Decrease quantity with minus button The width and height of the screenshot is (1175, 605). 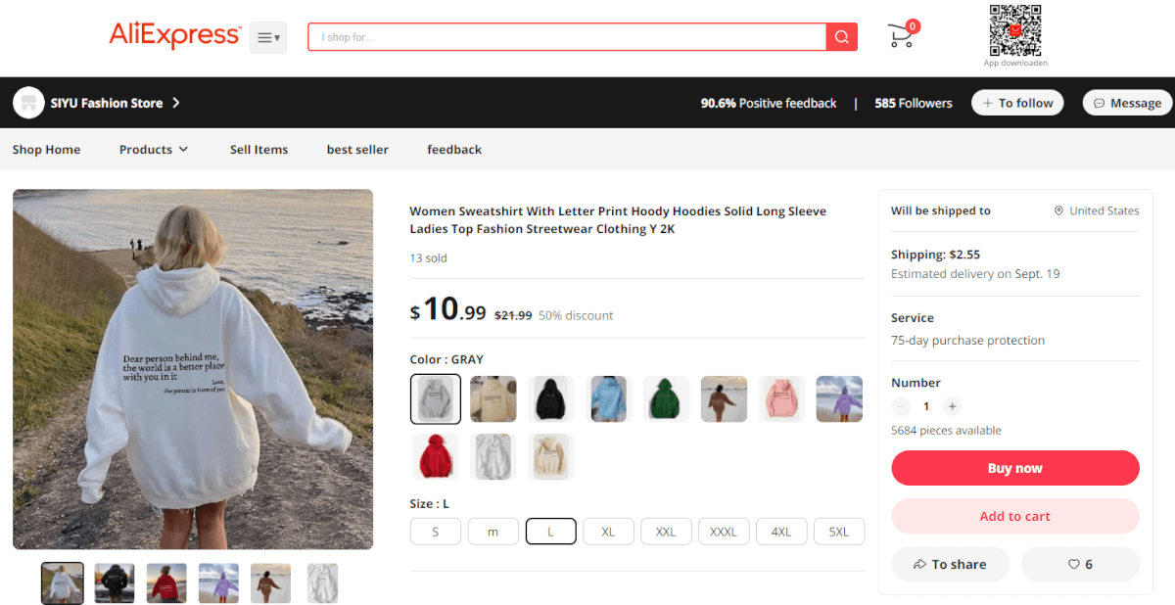coord(900,406)
